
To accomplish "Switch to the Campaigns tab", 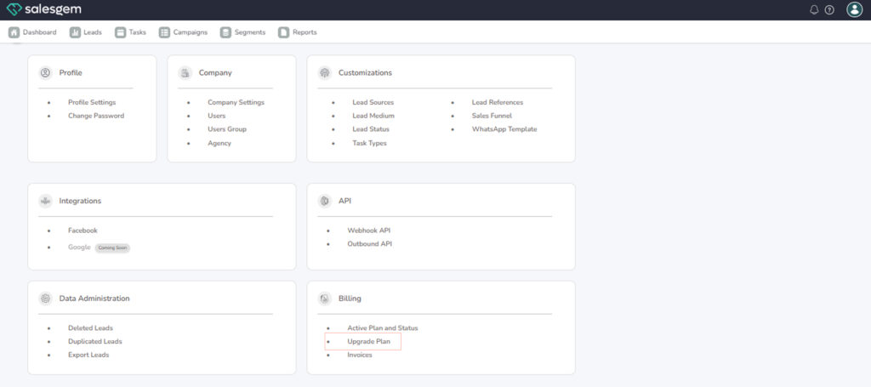I will 185,32.
